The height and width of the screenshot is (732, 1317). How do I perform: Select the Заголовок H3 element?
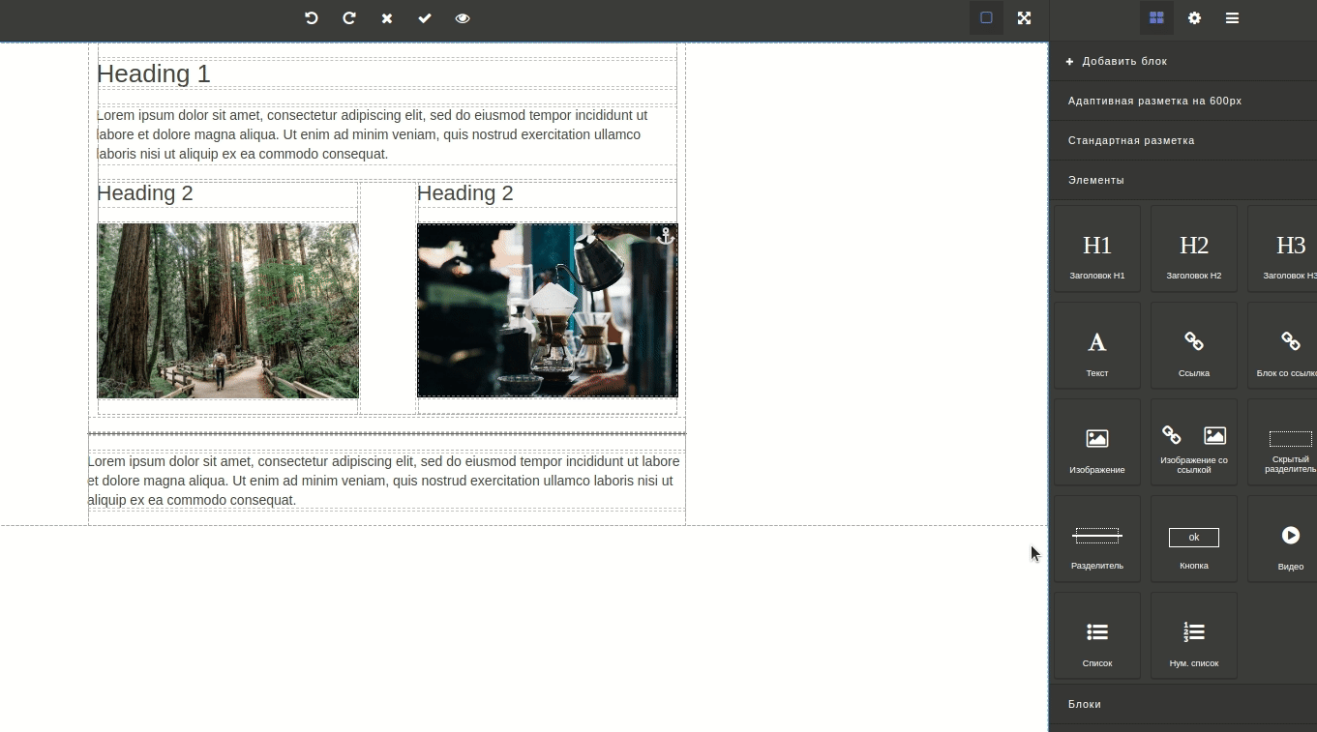click(1283, 249)
